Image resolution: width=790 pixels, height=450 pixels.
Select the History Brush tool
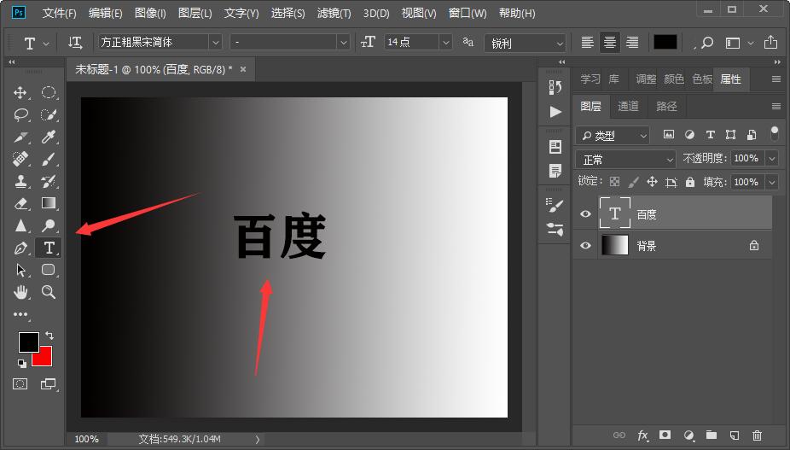tap(49, 181)
